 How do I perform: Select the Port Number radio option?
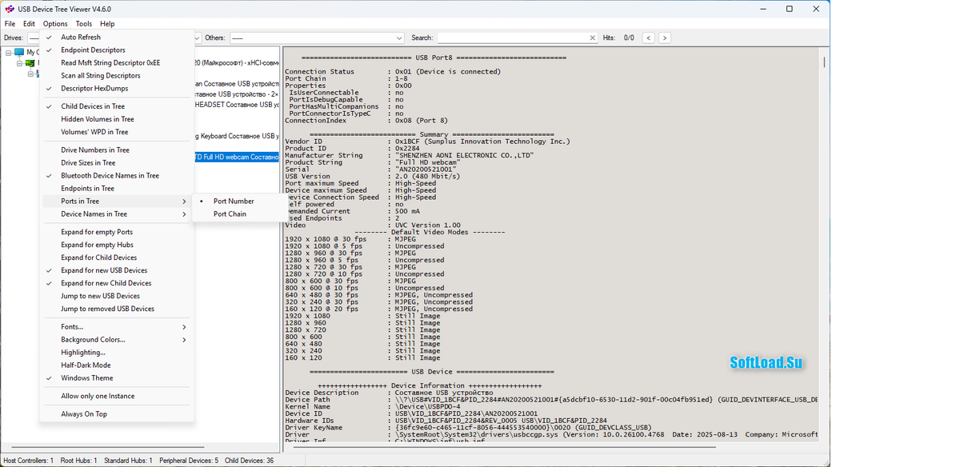pos(239,201)
